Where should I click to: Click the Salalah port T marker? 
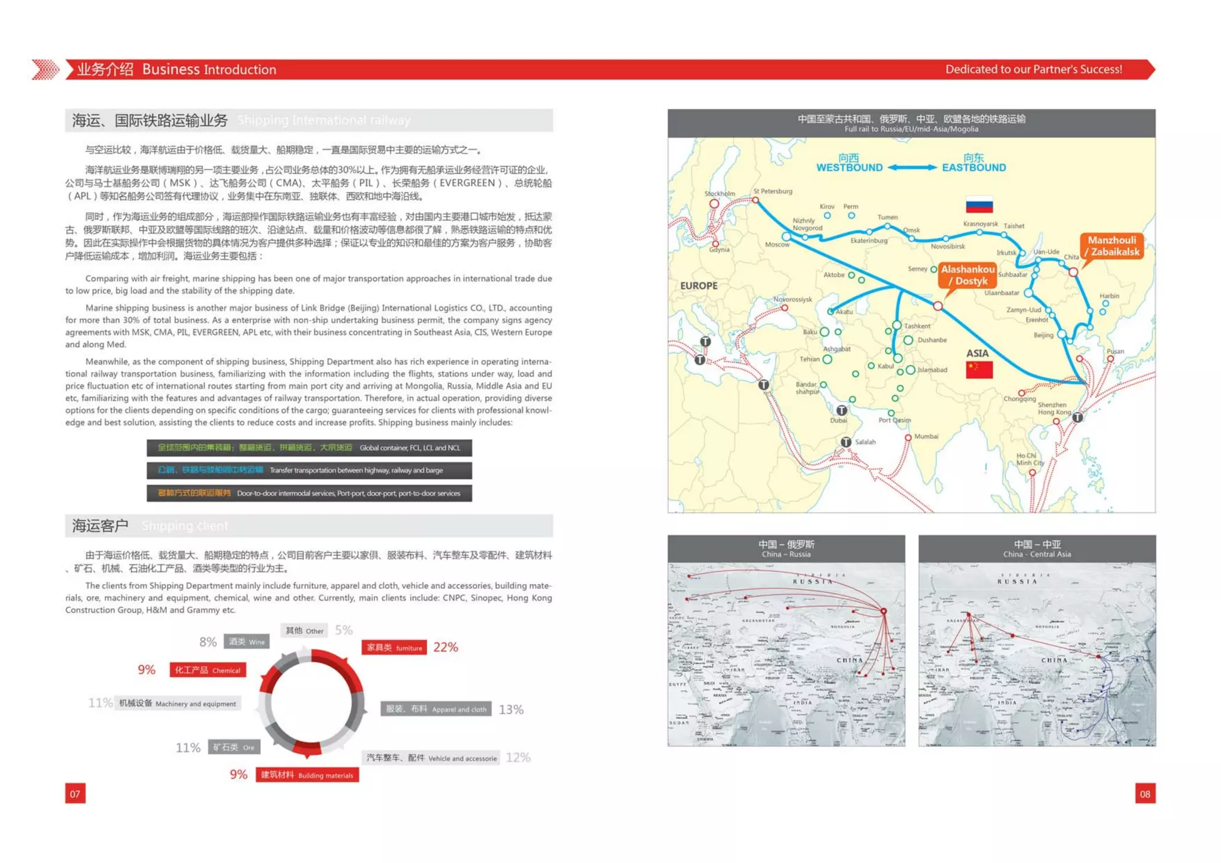click(846, 442)
